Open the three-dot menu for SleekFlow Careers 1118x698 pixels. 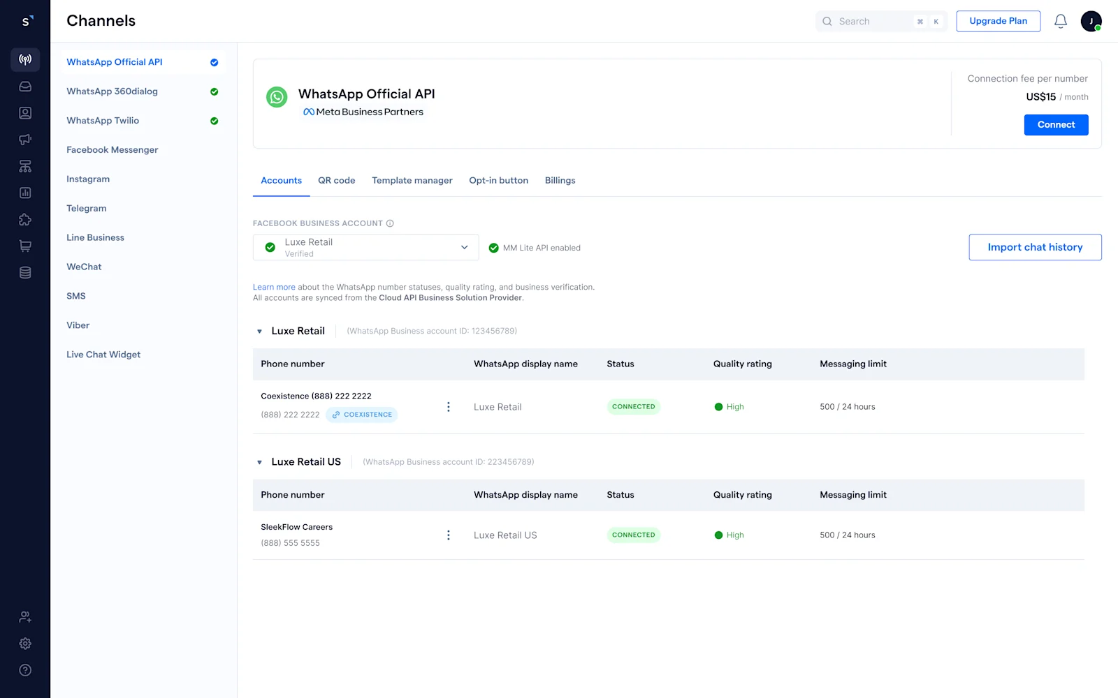[x=449, y=535]
